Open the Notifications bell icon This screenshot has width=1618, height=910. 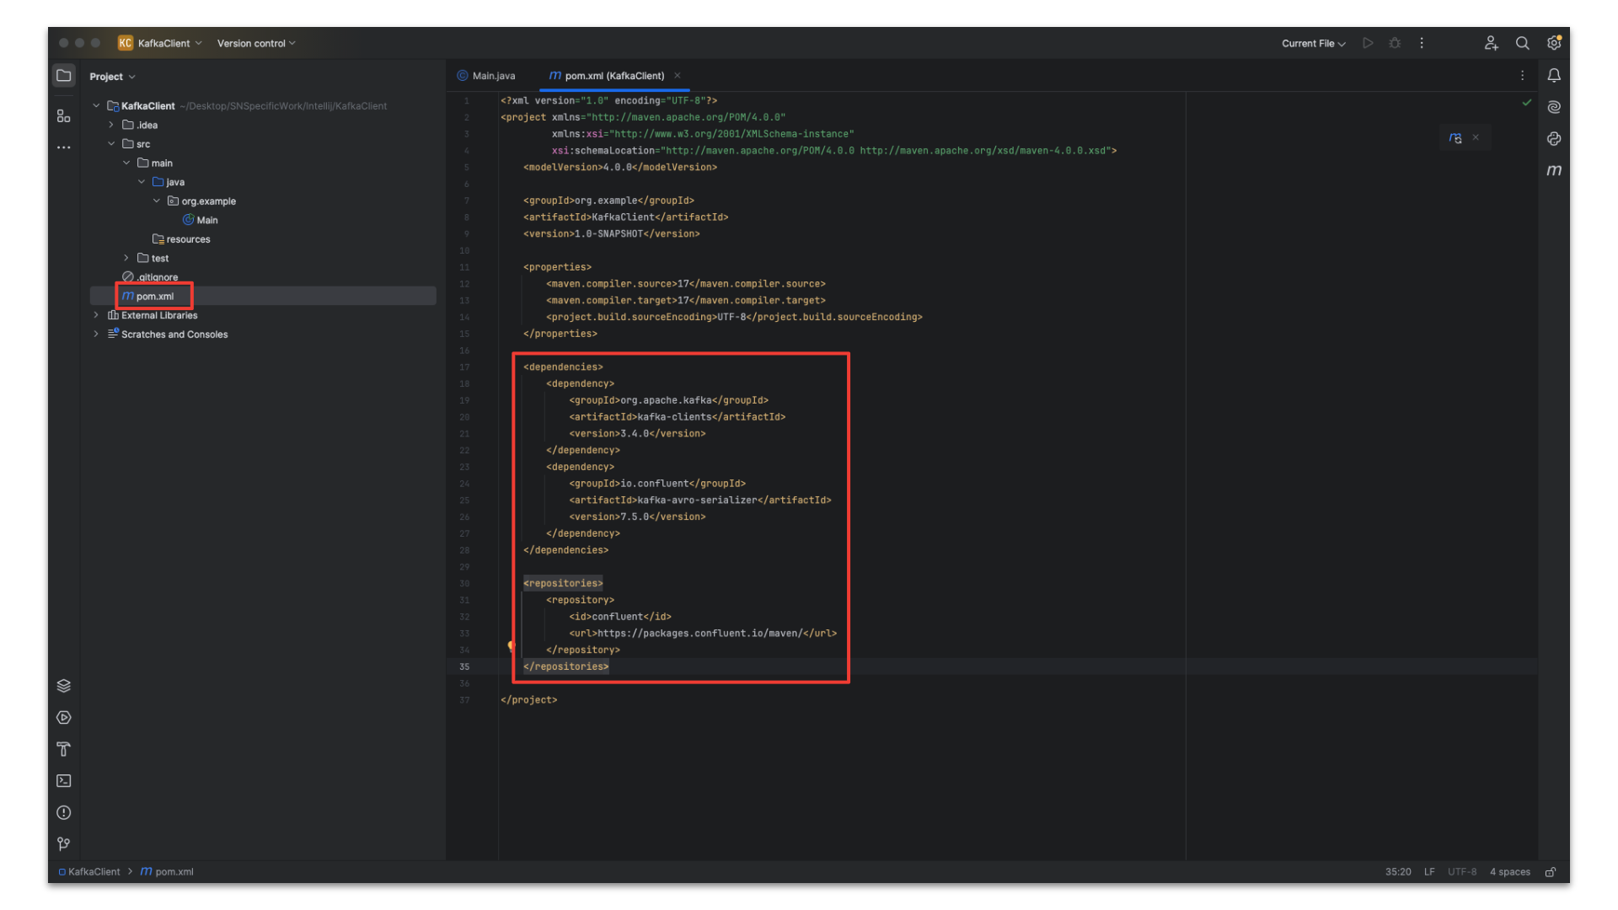coord(1554,76)
